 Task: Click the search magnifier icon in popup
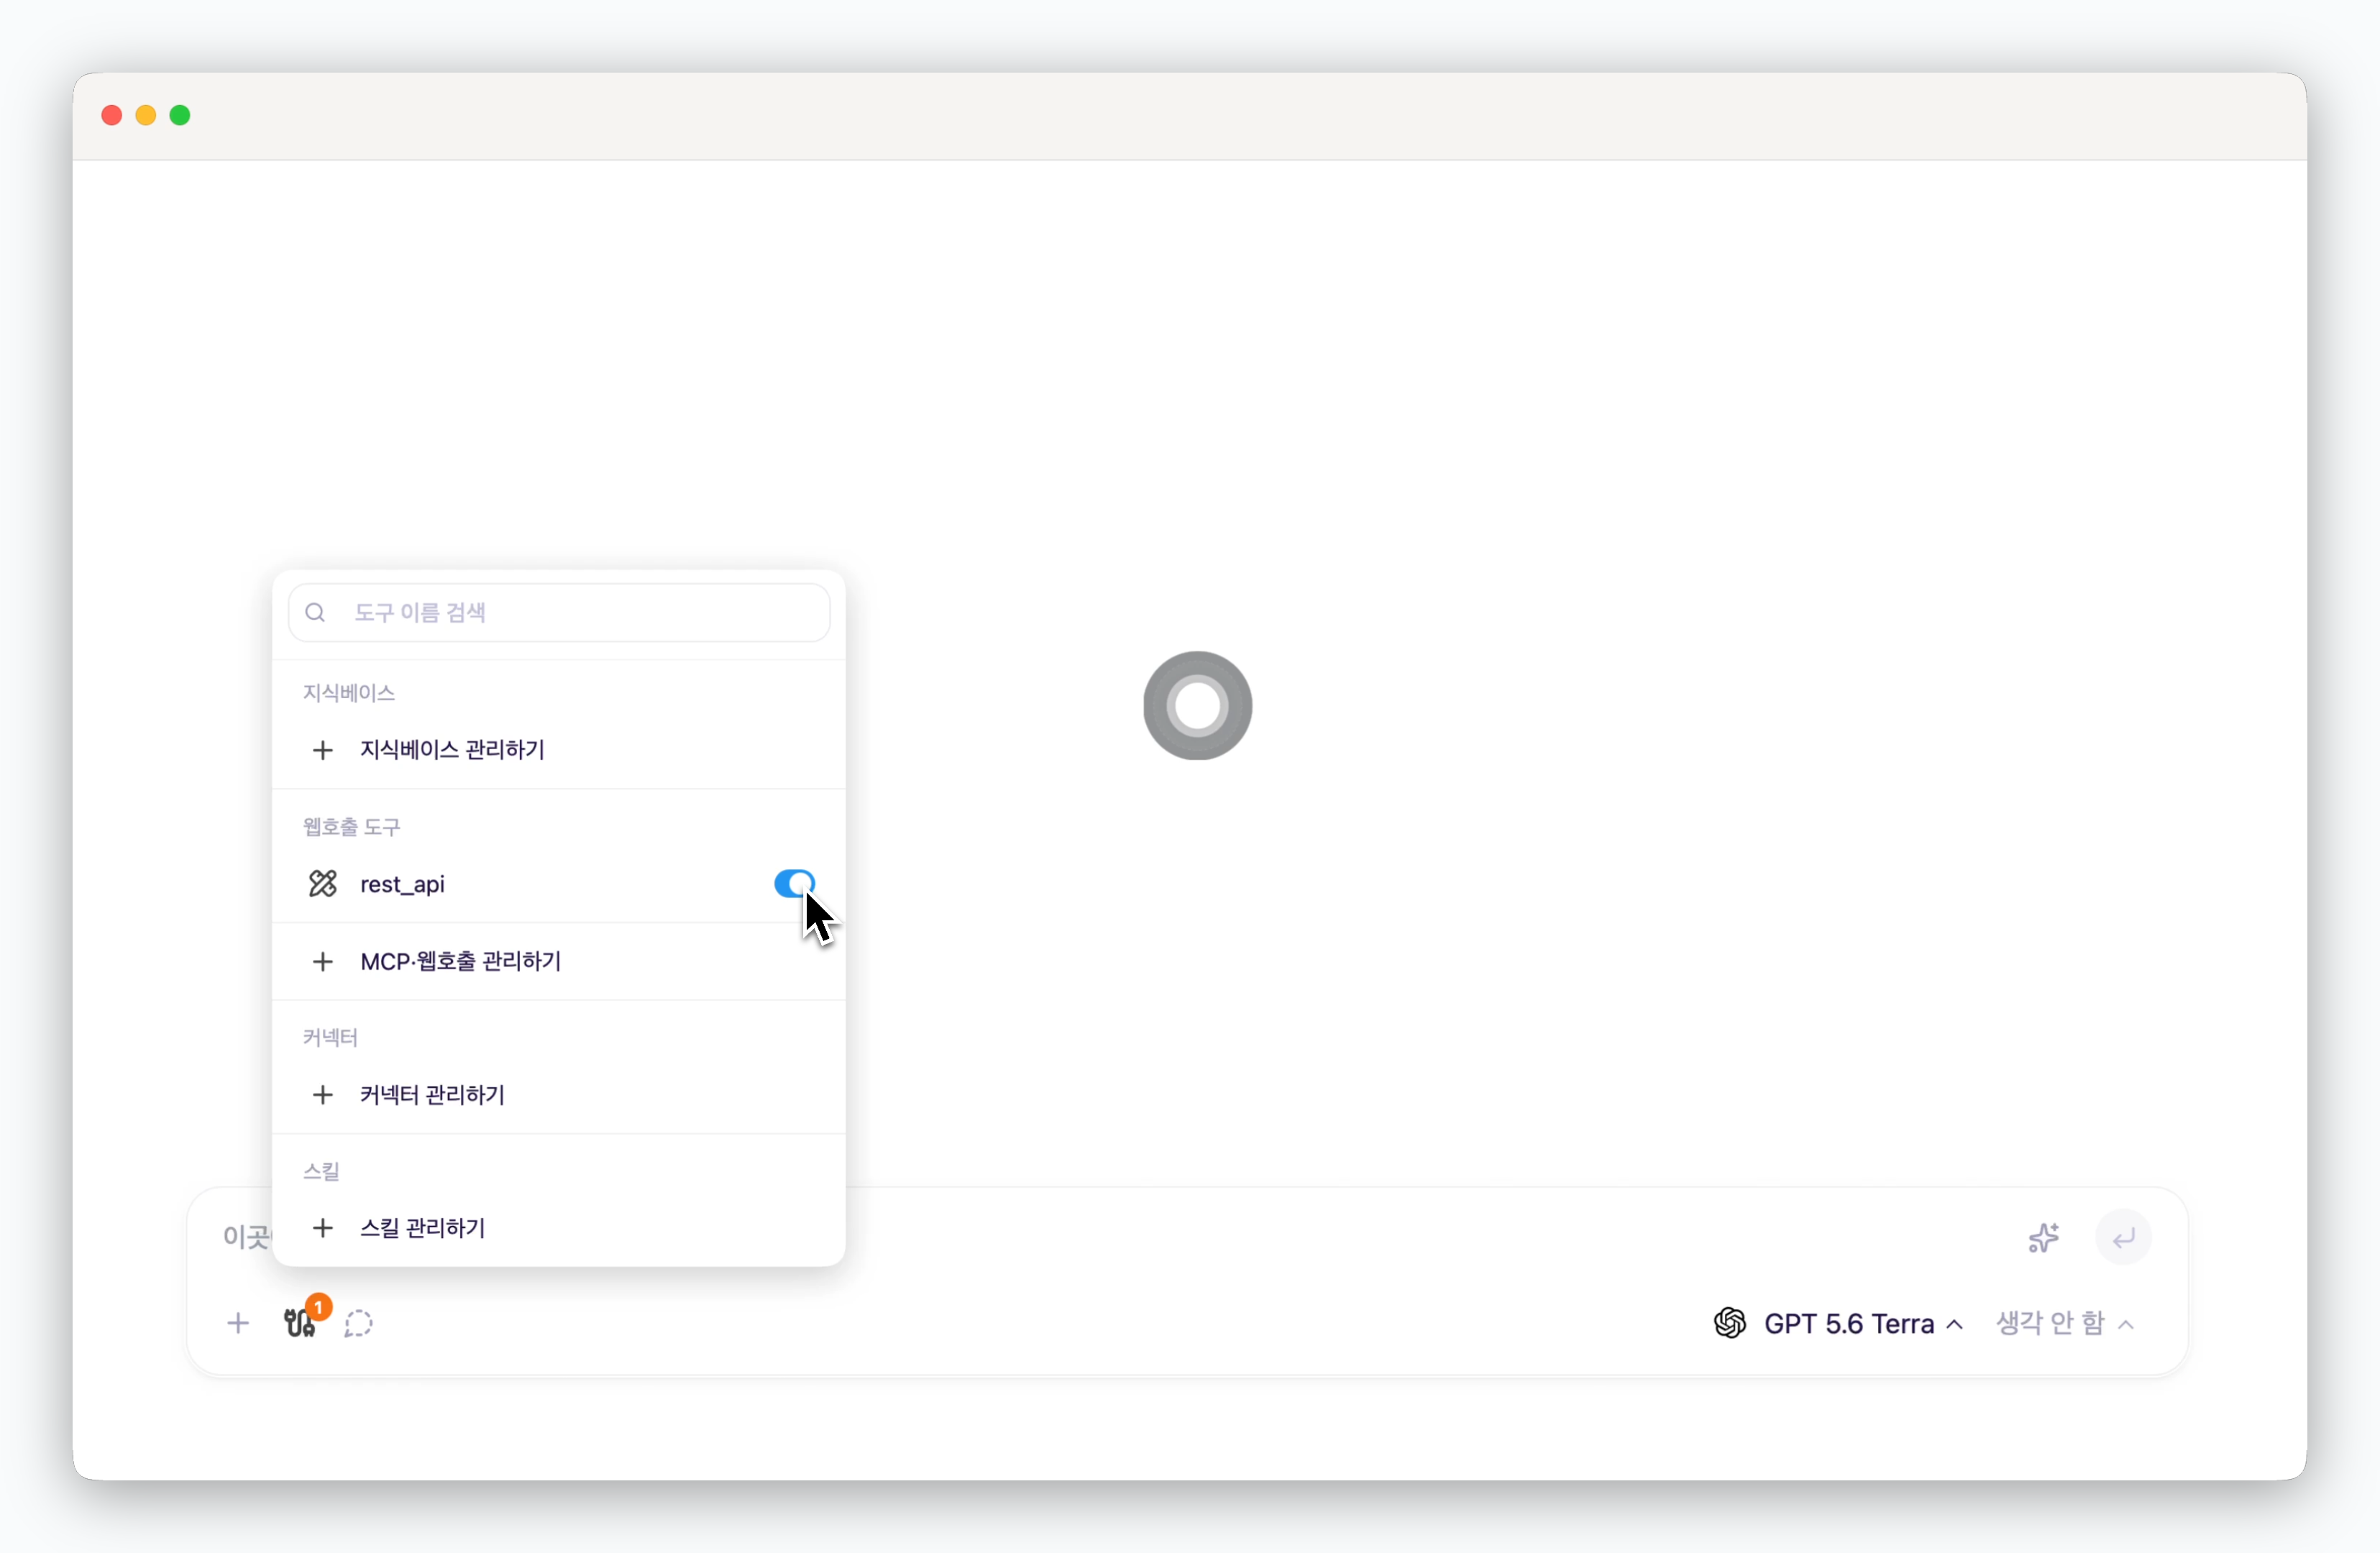click(x=315, y=612)
